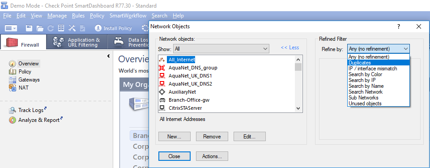
Task: Choose Any (no refinement) from the list
Action: (x=379, y=57)
